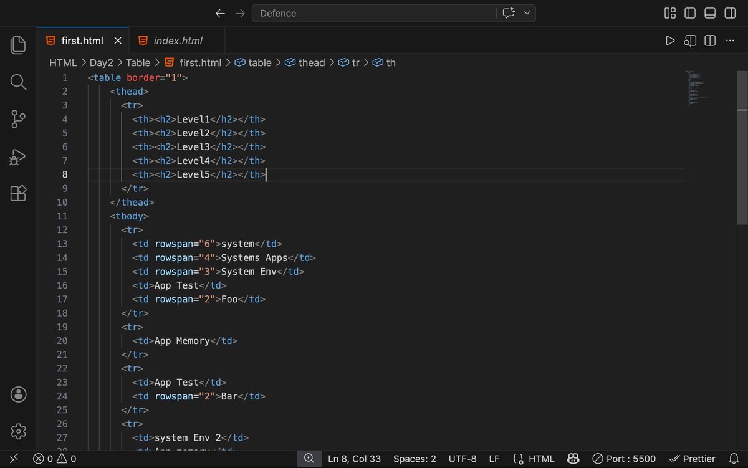This screenshot has height=468, width=748.
Task: Open the notifications bell
Action: pyautogui.click(x=733, y=459)
